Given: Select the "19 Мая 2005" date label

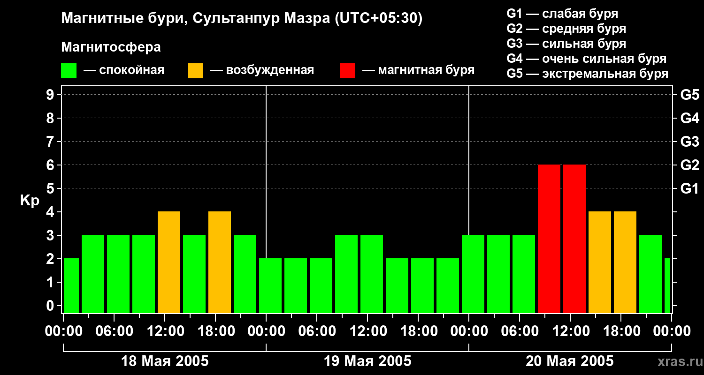Looking at the screenshot, I should click(367, 361).
